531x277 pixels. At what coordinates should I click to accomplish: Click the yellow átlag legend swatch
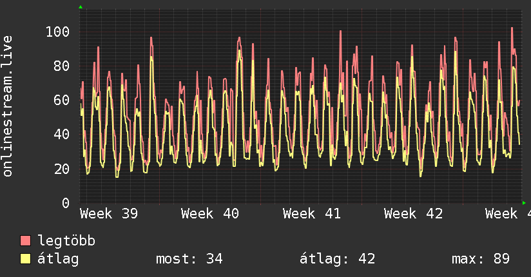(x=25, y=259)
